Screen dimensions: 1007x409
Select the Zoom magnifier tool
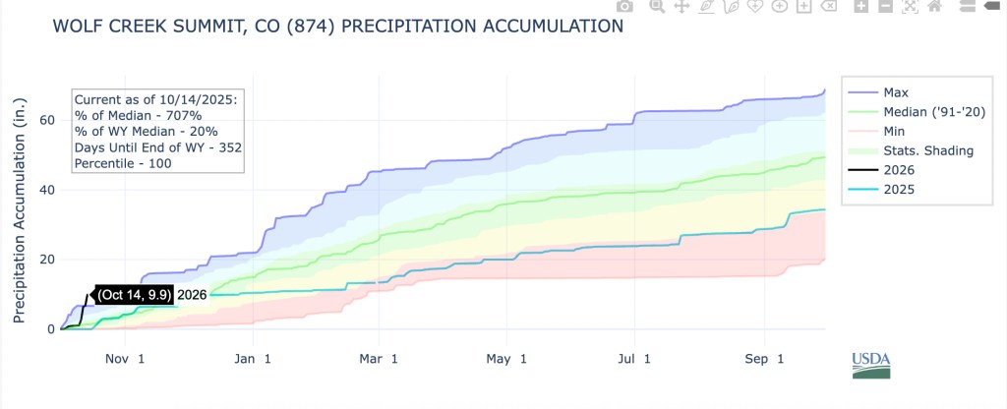[x=656, y=7]
